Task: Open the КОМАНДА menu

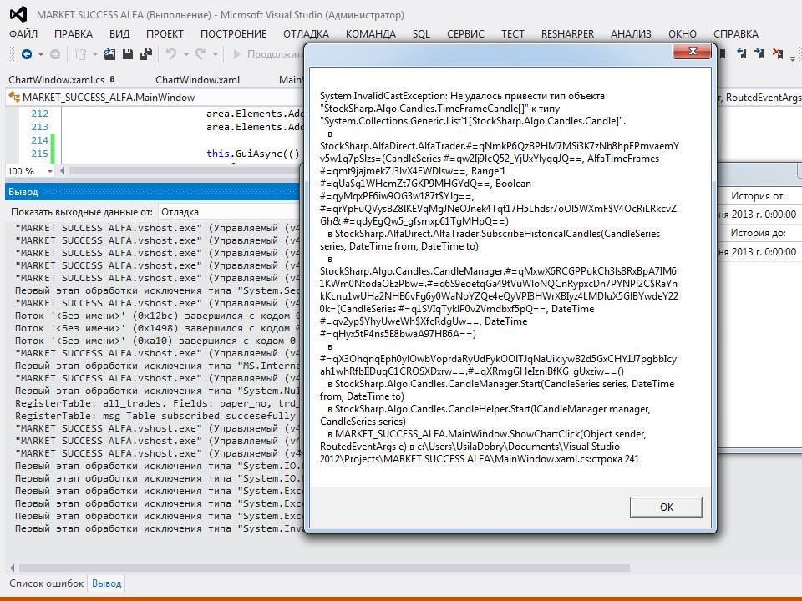Action: (371, 33)
